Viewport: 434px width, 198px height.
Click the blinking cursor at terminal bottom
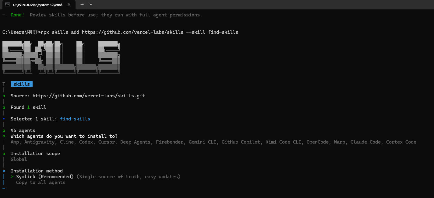[x=4, y=189]
